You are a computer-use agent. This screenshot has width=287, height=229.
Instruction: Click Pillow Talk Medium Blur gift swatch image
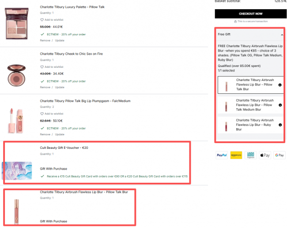(226, 107)
